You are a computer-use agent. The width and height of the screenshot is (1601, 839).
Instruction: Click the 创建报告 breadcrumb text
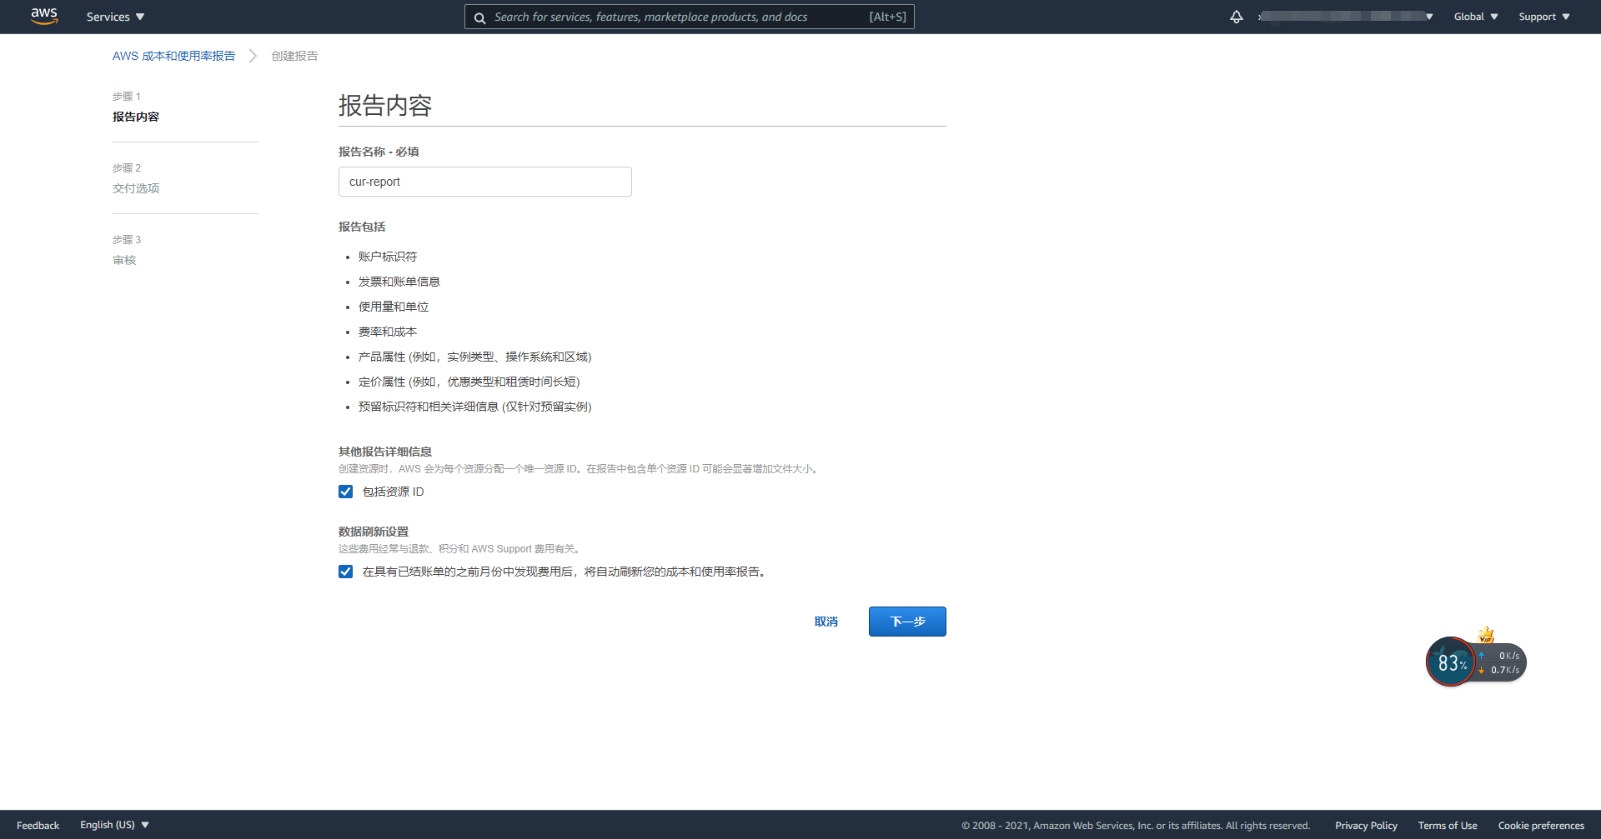coord(294,56)
